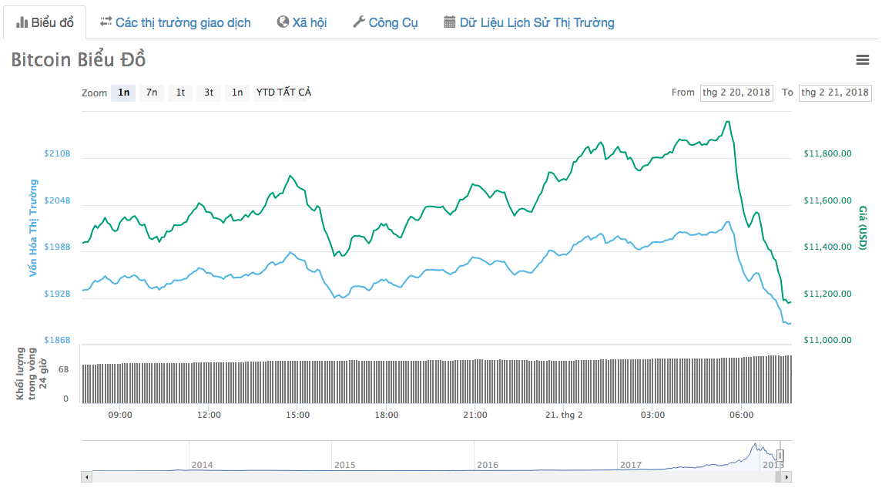Click the 12:00 time axis label
This screenshot has width=892, height=488.
(209, 415)
